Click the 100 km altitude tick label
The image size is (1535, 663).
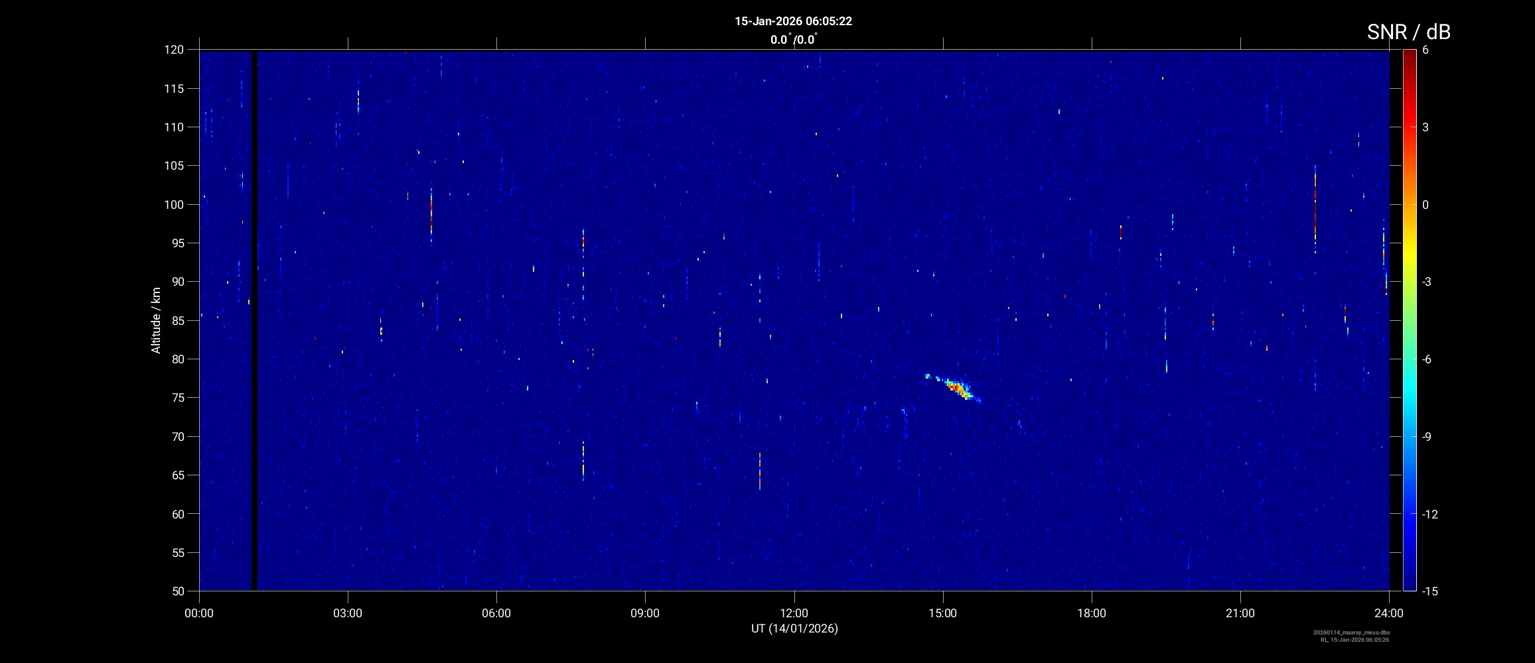pos(174,205)
